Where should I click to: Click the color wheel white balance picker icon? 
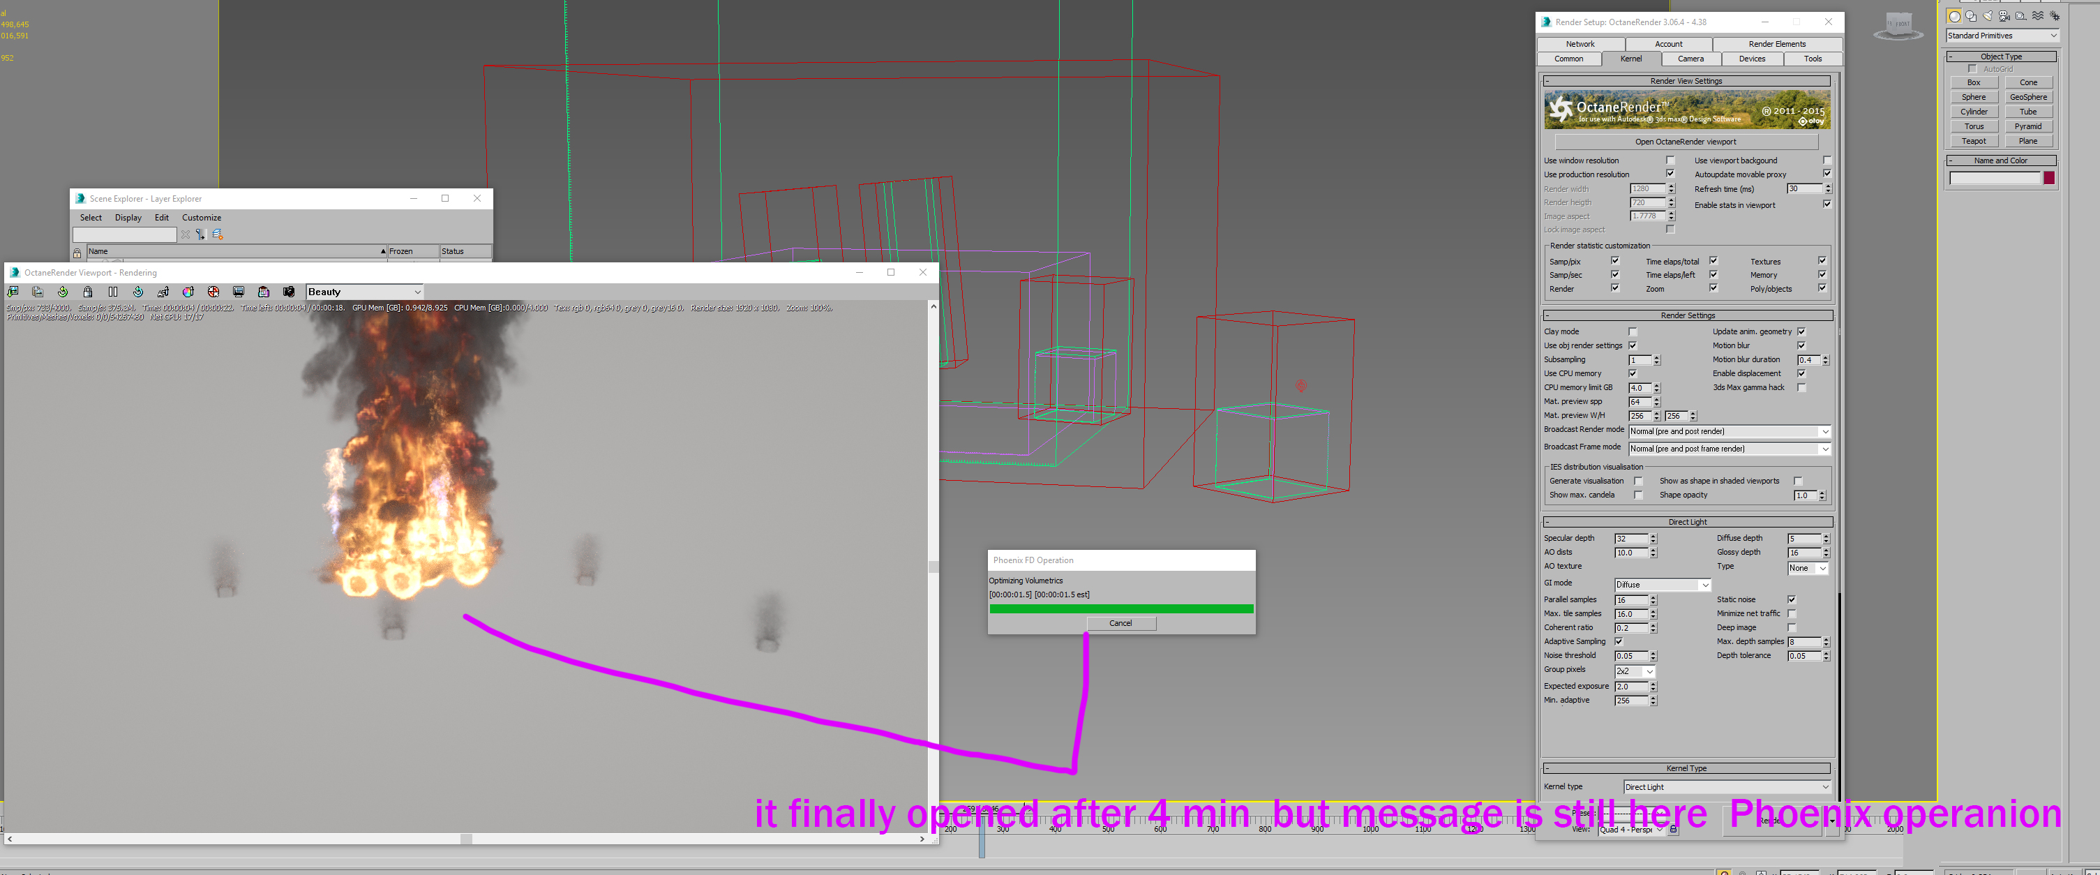[188, 291]
